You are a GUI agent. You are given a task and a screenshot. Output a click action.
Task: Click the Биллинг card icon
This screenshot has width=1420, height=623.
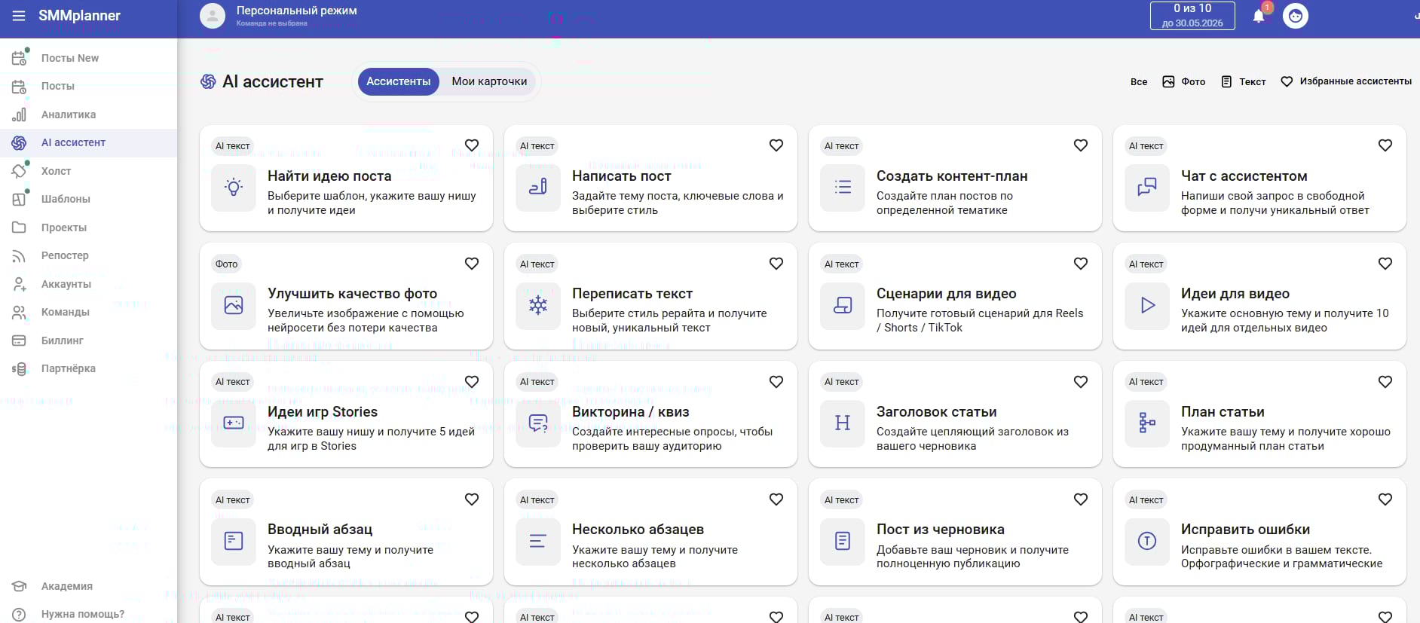pyautogui.click(x=20, y=341)
